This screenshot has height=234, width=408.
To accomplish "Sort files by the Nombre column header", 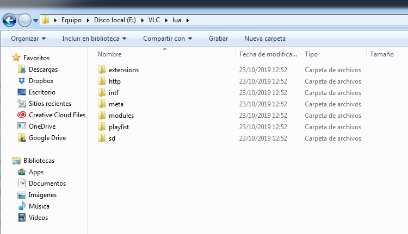I will 109,54.
